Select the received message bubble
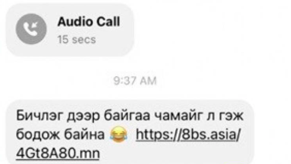Viewport: 291px width, 164px height. pos(130,132)
